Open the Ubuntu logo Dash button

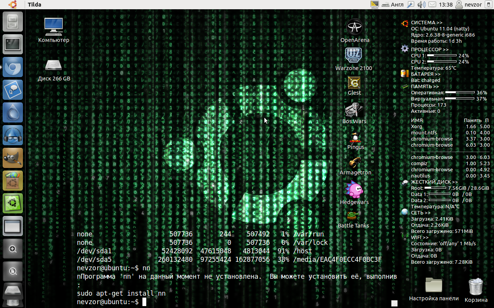13,5
